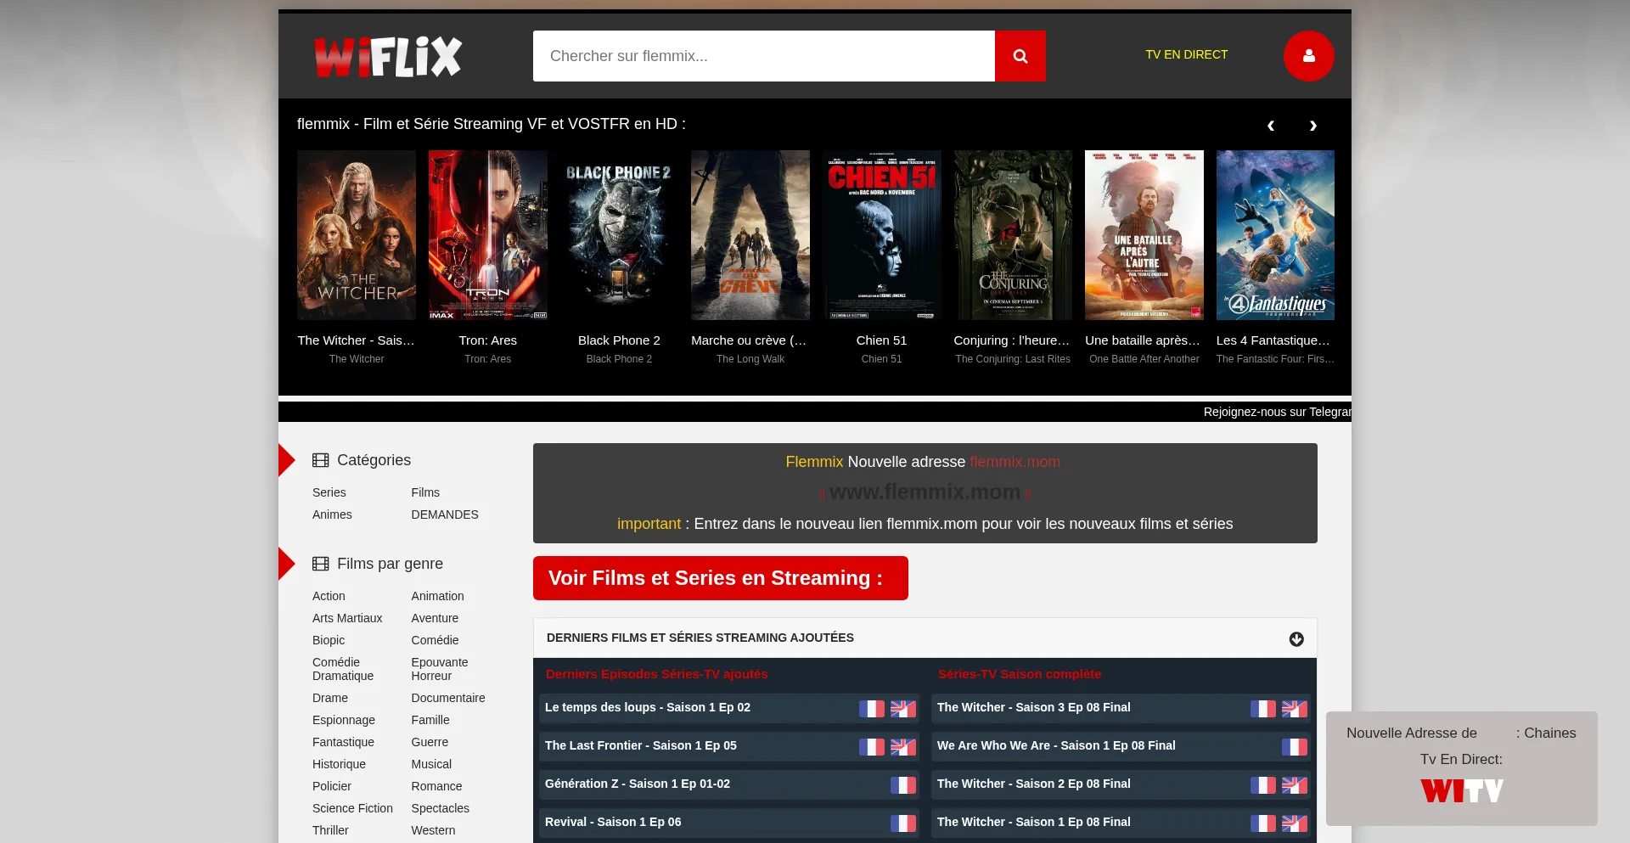Open TV EN DIRECT link

(x=1186, y=54)
